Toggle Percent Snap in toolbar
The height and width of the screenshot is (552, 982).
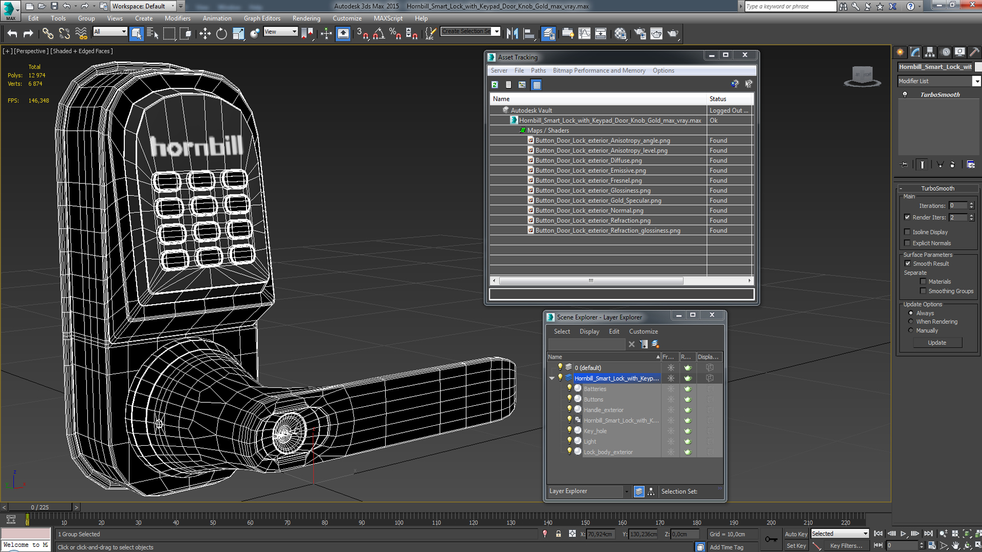point(395,34)
